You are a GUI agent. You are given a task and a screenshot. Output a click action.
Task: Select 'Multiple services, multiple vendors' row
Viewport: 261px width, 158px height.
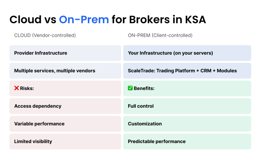pos(65,71)
